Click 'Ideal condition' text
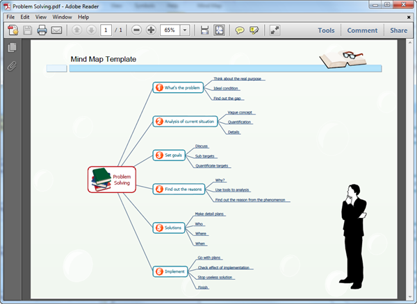 225,88
